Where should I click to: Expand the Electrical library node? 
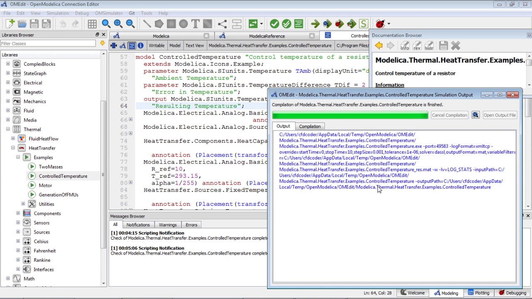8,83
